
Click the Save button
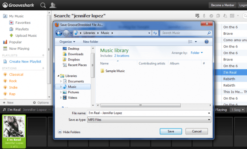click(171, 131)
